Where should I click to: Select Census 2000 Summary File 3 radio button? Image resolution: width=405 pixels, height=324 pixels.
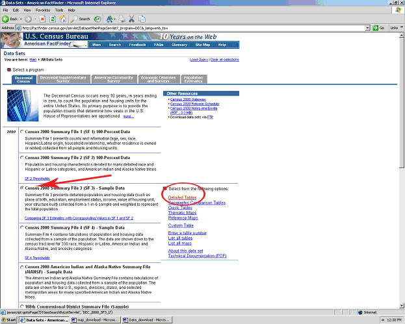point(22,188)
